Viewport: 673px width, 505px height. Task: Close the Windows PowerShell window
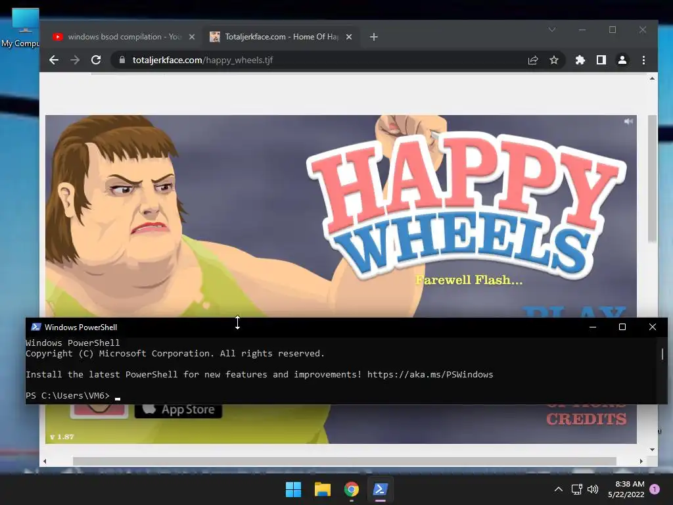coord(653,327)
